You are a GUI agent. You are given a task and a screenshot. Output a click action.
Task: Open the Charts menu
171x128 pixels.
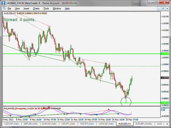pyautogui.click(x=36, y=8)
